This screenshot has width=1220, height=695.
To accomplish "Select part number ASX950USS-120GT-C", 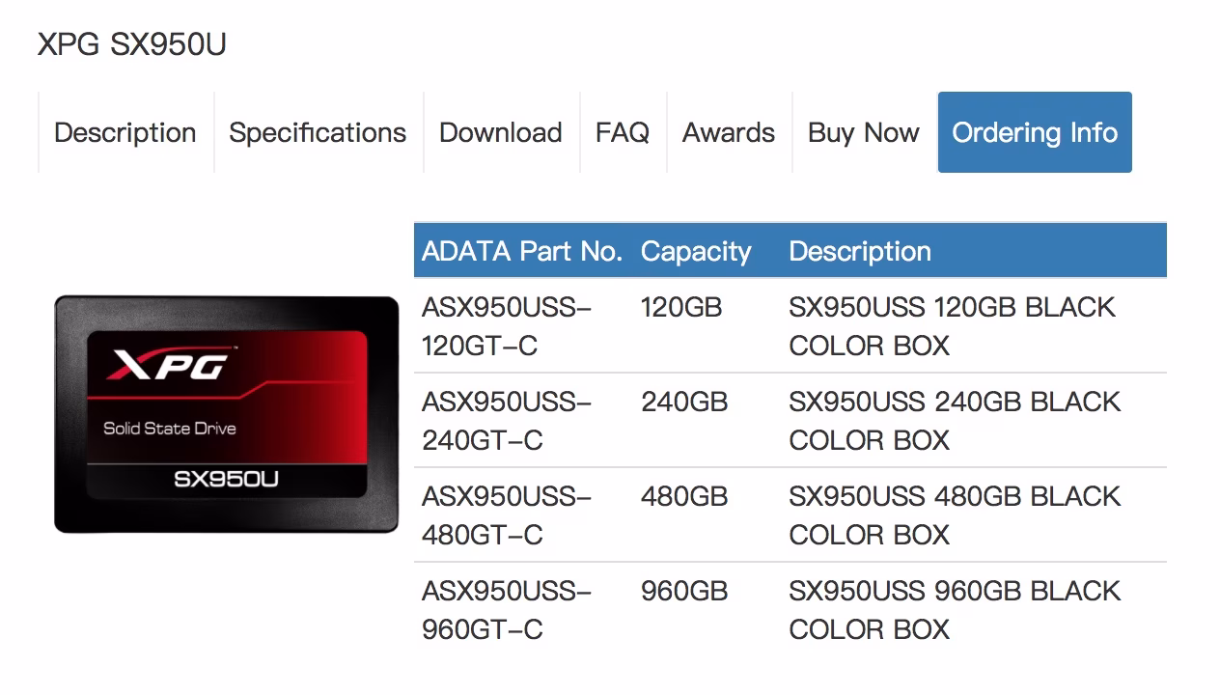I will point(507,326).
